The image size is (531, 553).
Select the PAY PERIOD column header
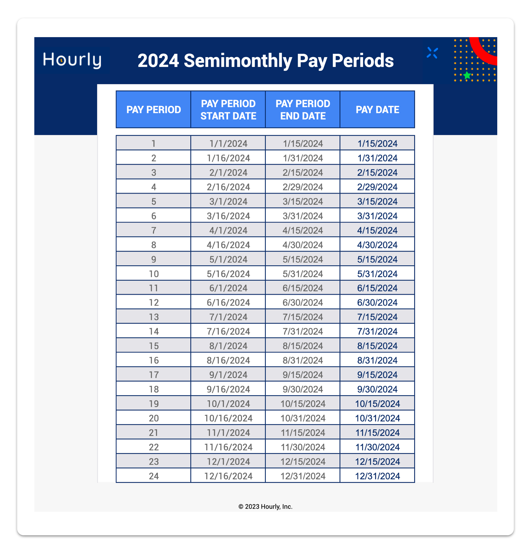click(154, 109)
